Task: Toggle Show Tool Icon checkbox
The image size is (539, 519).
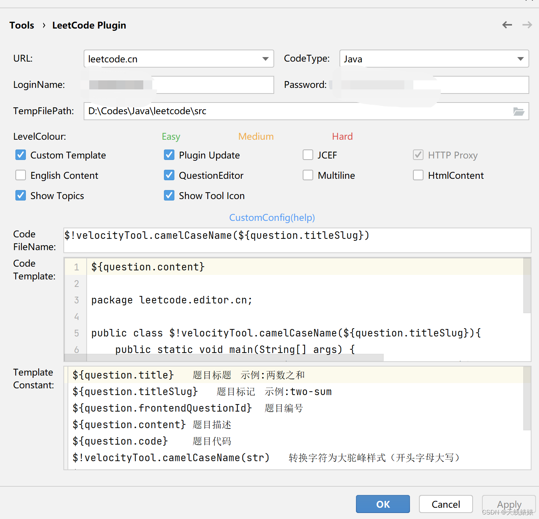Action: pyautogui.click(x=169, y=195)
